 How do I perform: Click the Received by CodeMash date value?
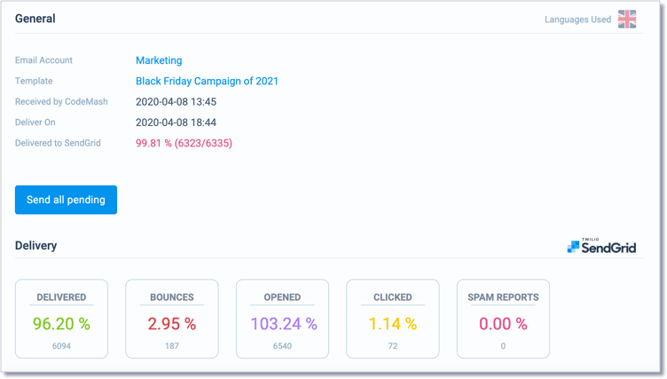coord(176,102)
